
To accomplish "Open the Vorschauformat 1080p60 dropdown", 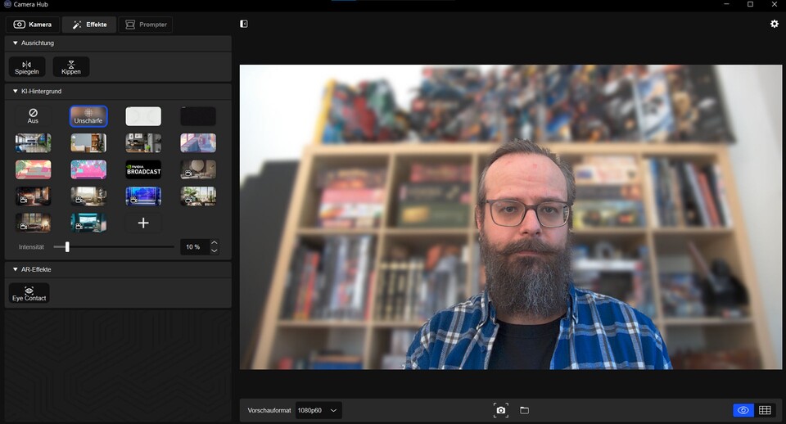I will click(318, 410).
